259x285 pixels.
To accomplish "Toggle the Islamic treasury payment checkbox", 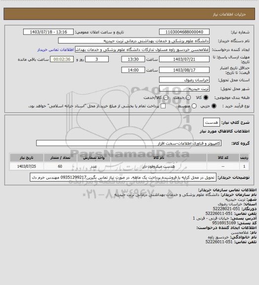I will [x=163, y=106].
